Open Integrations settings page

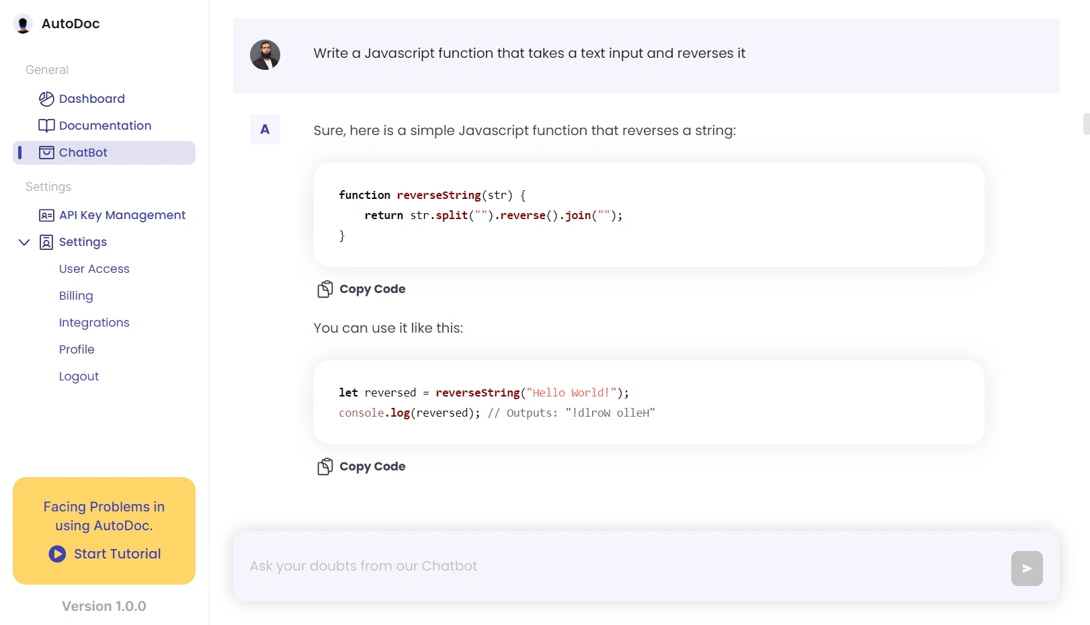94,323
